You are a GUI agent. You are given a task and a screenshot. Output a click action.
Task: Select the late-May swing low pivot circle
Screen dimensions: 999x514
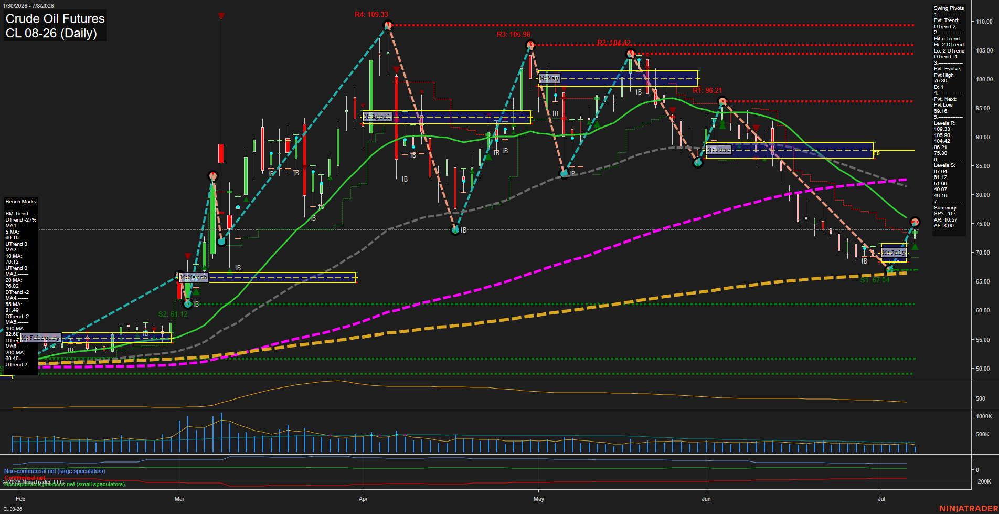[x=697, y=163]
